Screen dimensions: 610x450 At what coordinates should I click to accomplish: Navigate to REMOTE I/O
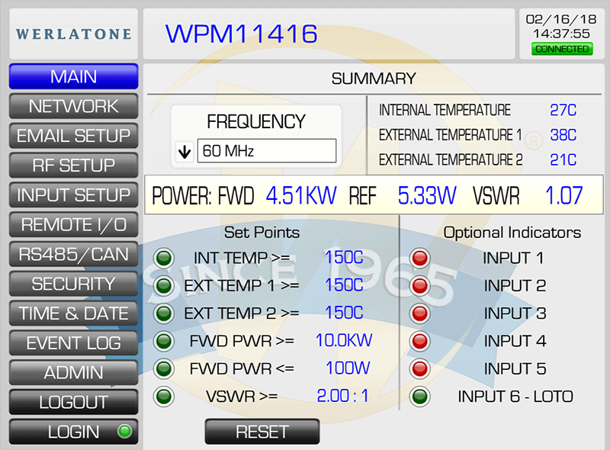(73, 224)
